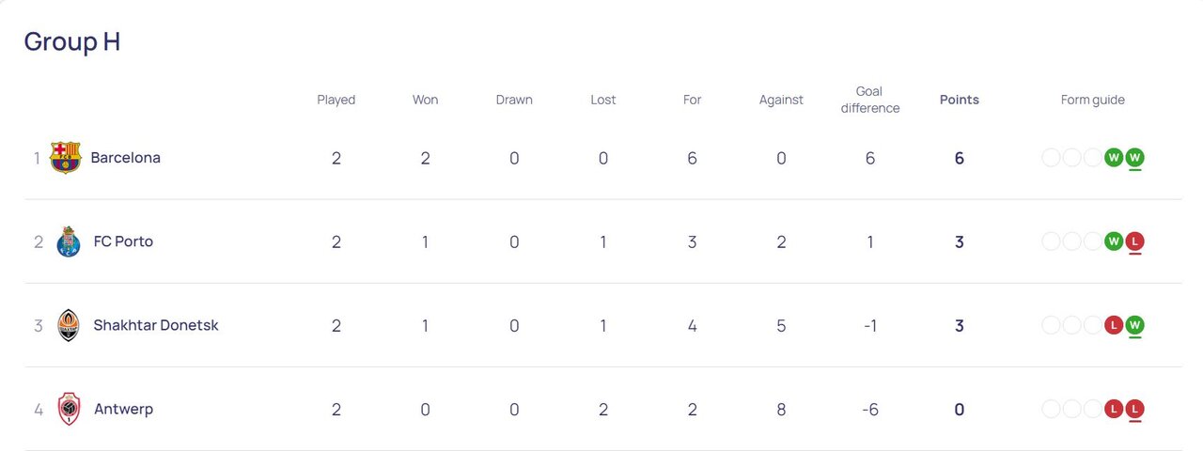The image size is (1203, 451).
Task: Click the Goal difference column header
Action: pos(869,100)
